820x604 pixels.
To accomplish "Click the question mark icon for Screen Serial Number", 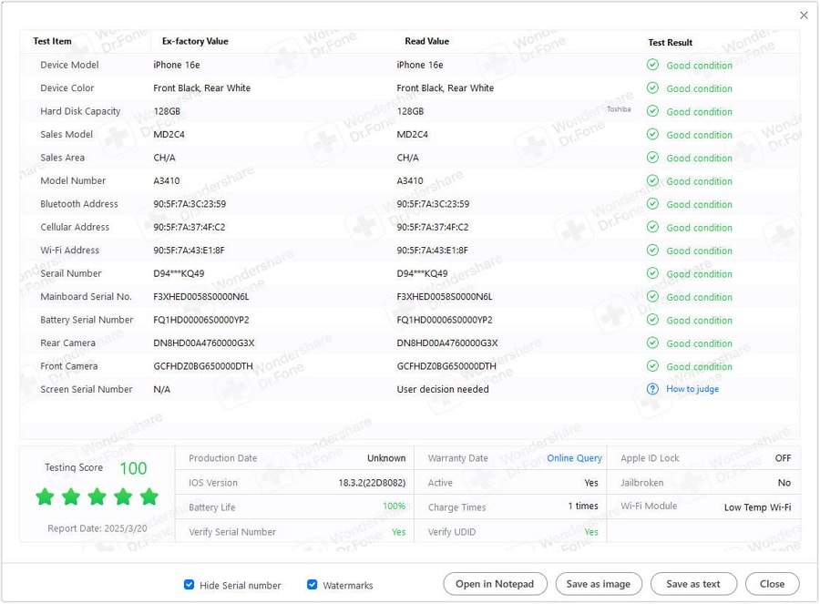I will [x=652, y=389].
